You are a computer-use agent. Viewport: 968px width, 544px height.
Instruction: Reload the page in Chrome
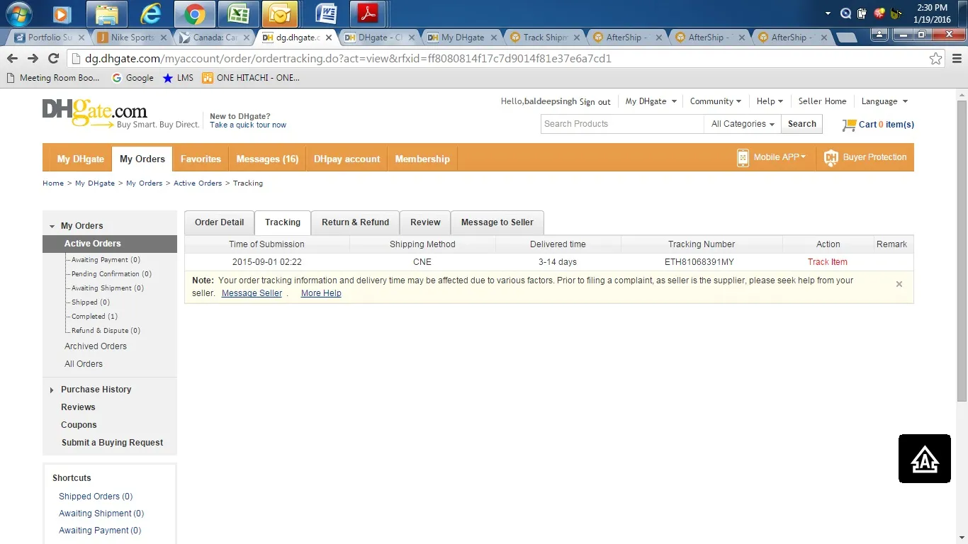tap(53, 59)
